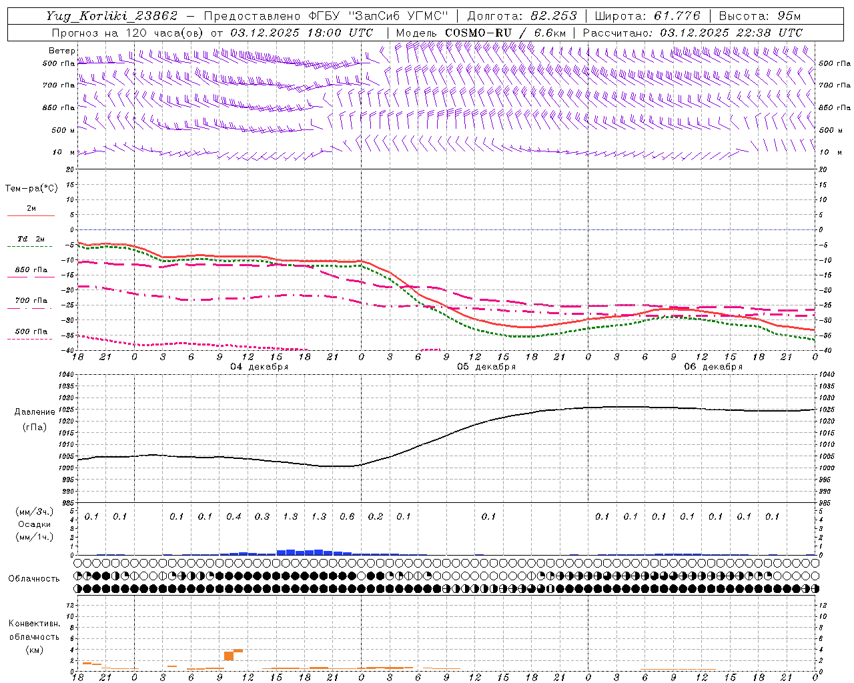This screenshot has height=683, width=854.
Task: Click the model name COSMO-RU / 6.6км
Action: pyautogui.click(x=505, y=33)
